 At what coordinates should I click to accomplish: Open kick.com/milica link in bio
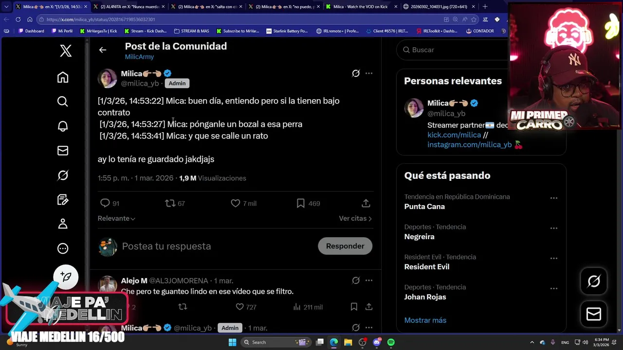point(454,135)
